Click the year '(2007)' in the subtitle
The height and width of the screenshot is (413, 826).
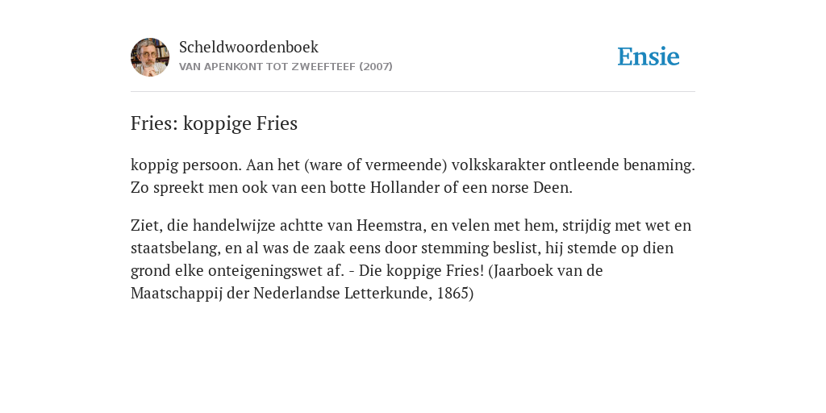coord(376,67)
